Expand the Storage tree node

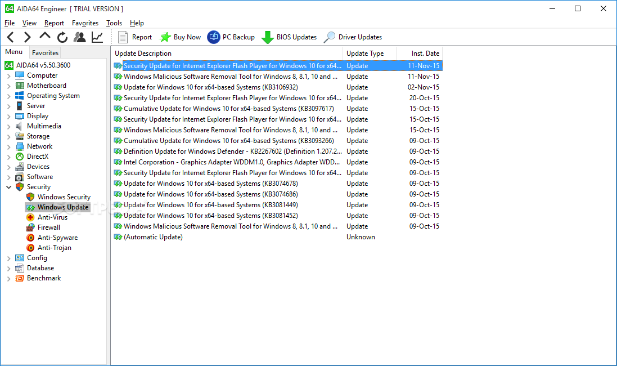coord(8,136)
